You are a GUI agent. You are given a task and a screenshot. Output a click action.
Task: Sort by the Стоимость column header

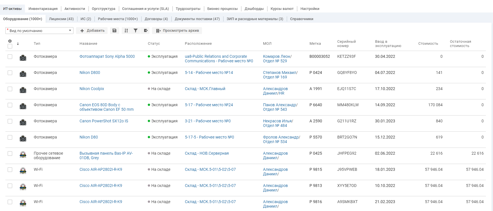coord(428,44)
